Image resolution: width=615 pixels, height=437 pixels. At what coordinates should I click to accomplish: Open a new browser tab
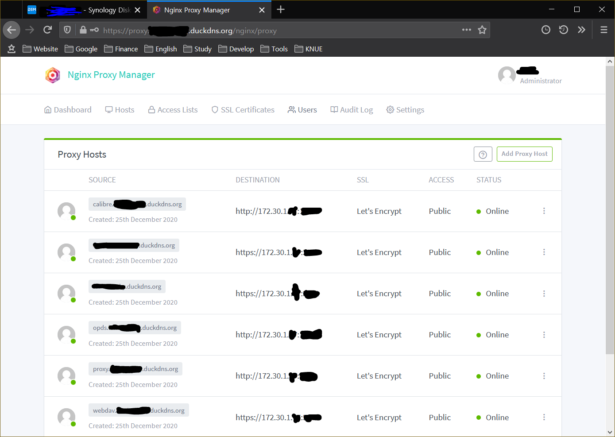pos(281,10)
